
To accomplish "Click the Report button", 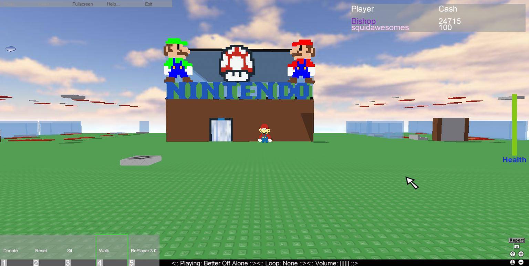I will click(x=517, y=240).
